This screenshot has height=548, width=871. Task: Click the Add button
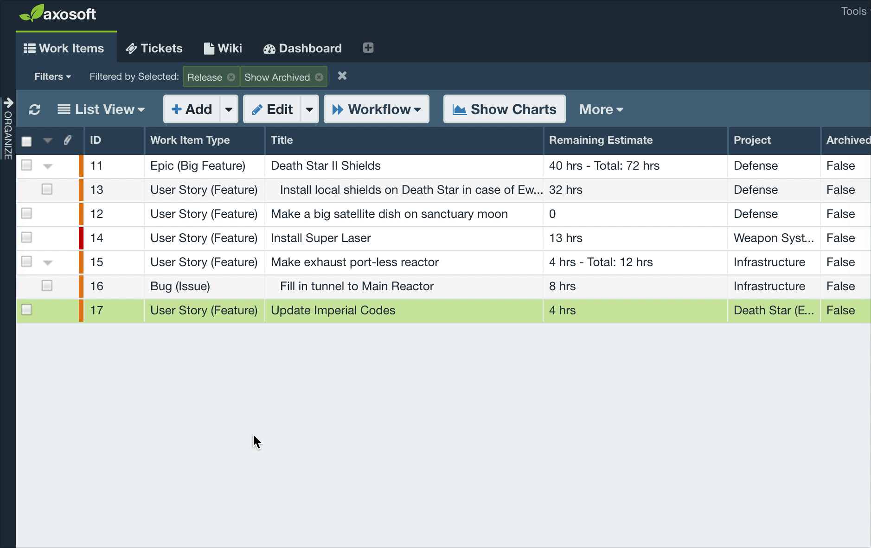[192, 109]
